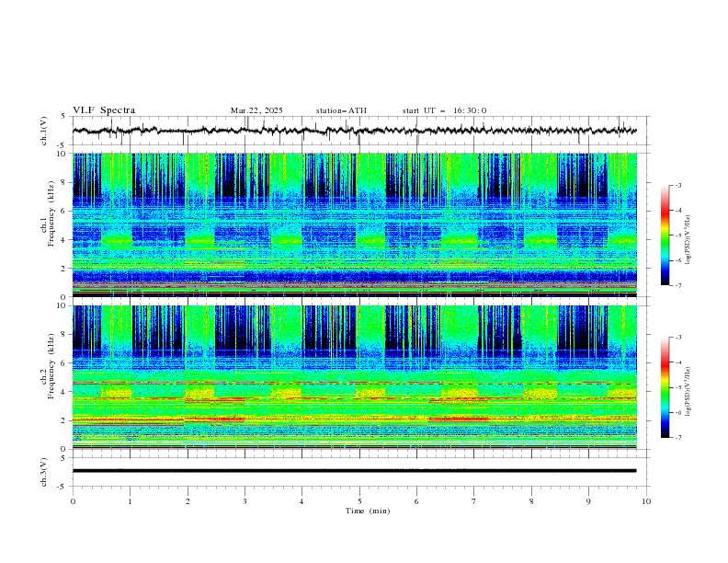Click the ch.2 'Frequency (kHz)' axis label
The image size is (728, 563).
click(51, 366)
